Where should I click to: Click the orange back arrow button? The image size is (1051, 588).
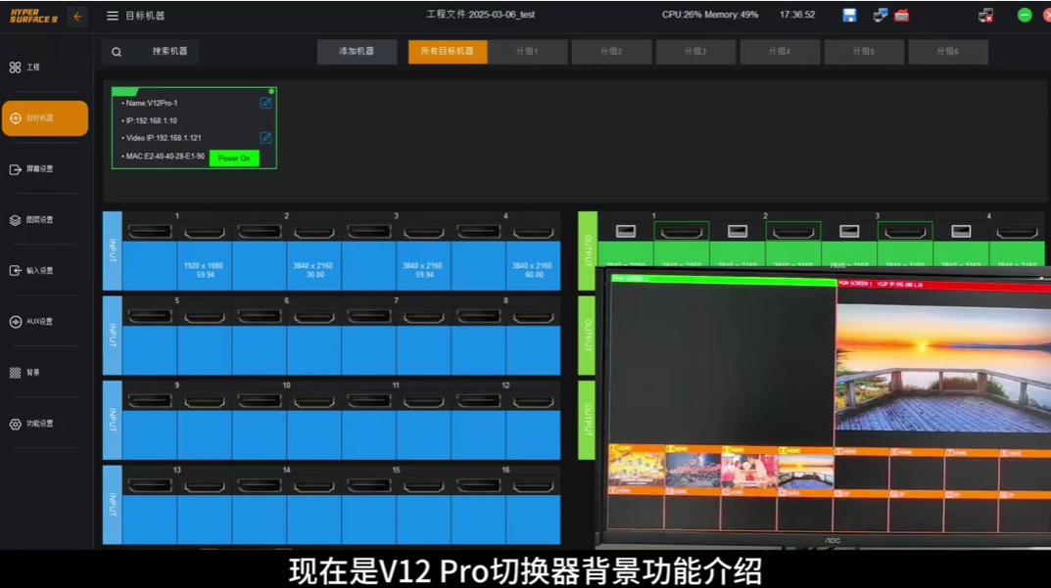coord(77,16)
